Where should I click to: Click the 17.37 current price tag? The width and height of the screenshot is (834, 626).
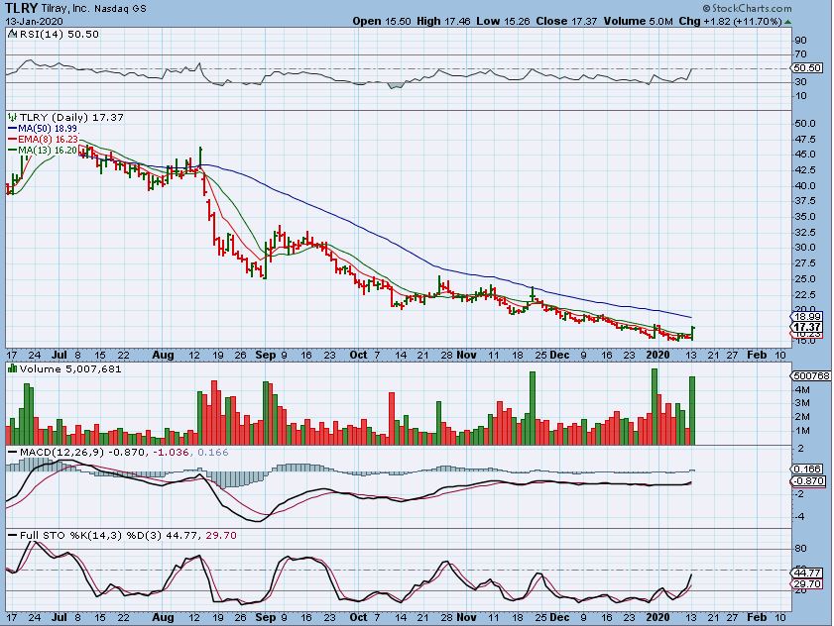(807, 327)
